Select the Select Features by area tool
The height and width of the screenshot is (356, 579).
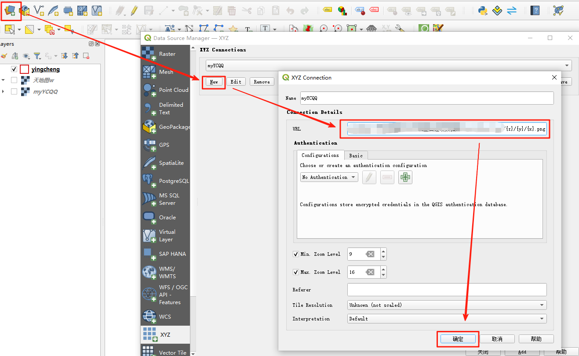click(x=10, y=29)
